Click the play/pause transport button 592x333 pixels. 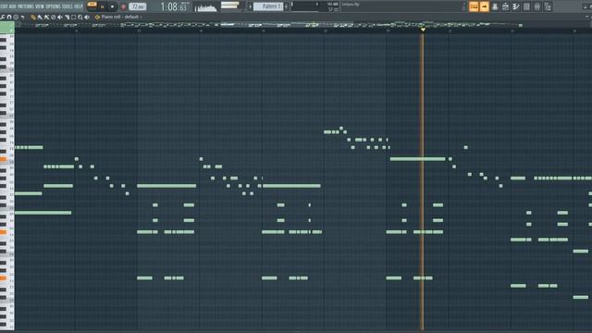click(102, 6)
